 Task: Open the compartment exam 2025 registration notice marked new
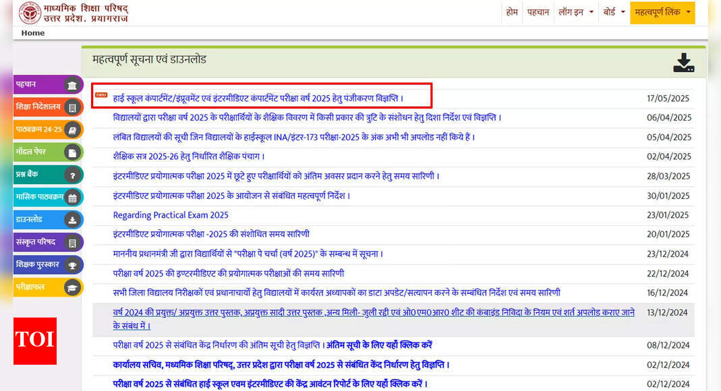pos(258,98)
